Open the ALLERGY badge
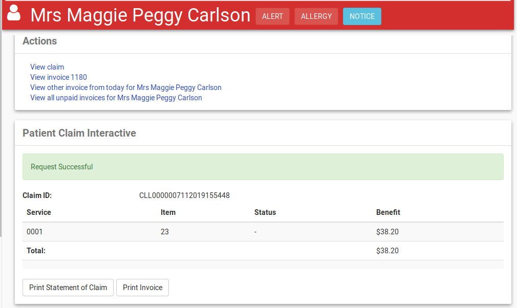This screenshot has width=517, height=308. tap(316, 16)
